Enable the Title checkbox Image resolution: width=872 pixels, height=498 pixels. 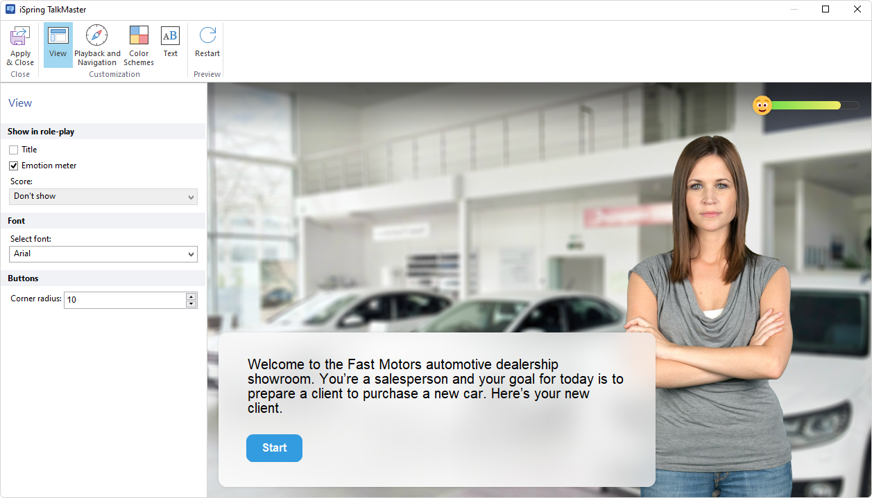(14, 150)
